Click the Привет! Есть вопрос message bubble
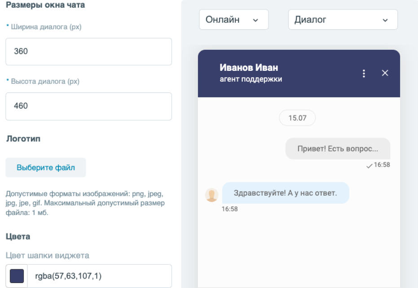Viewport: 418px width, 288px height. click(338, 149)
